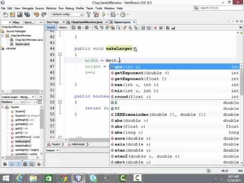Click the Find Selection magnifier icon
Image resolution: width=244 pixels, height=183 pixels.
click(x=96, y=27)
